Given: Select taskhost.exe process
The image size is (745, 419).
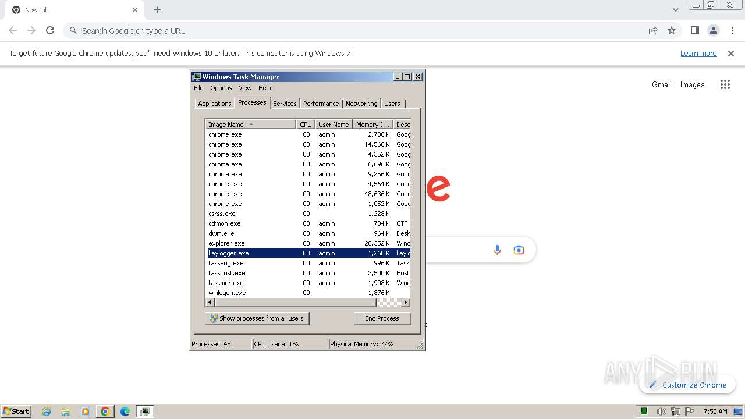Looking at the screenshot, I should 308,273.
